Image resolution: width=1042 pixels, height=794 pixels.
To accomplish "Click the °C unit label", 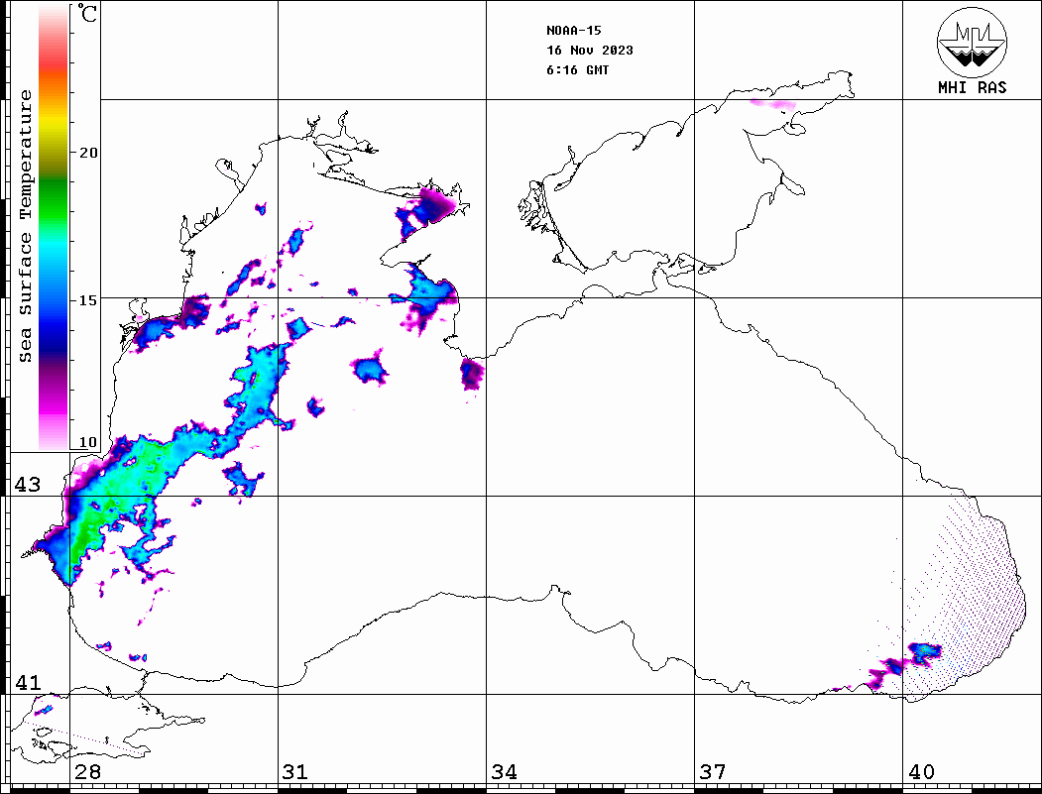I will 87,13.
